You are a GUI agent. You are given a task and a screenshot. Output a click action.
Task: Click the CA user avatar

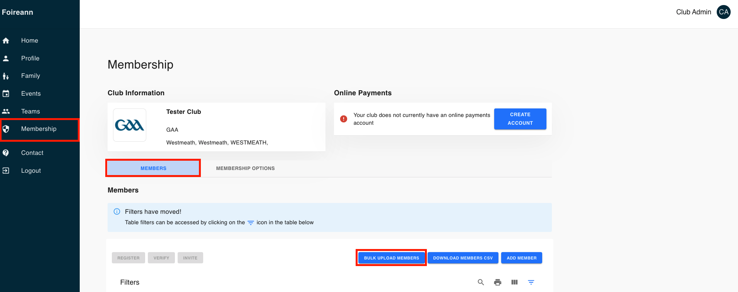click(x=724, y=12)
